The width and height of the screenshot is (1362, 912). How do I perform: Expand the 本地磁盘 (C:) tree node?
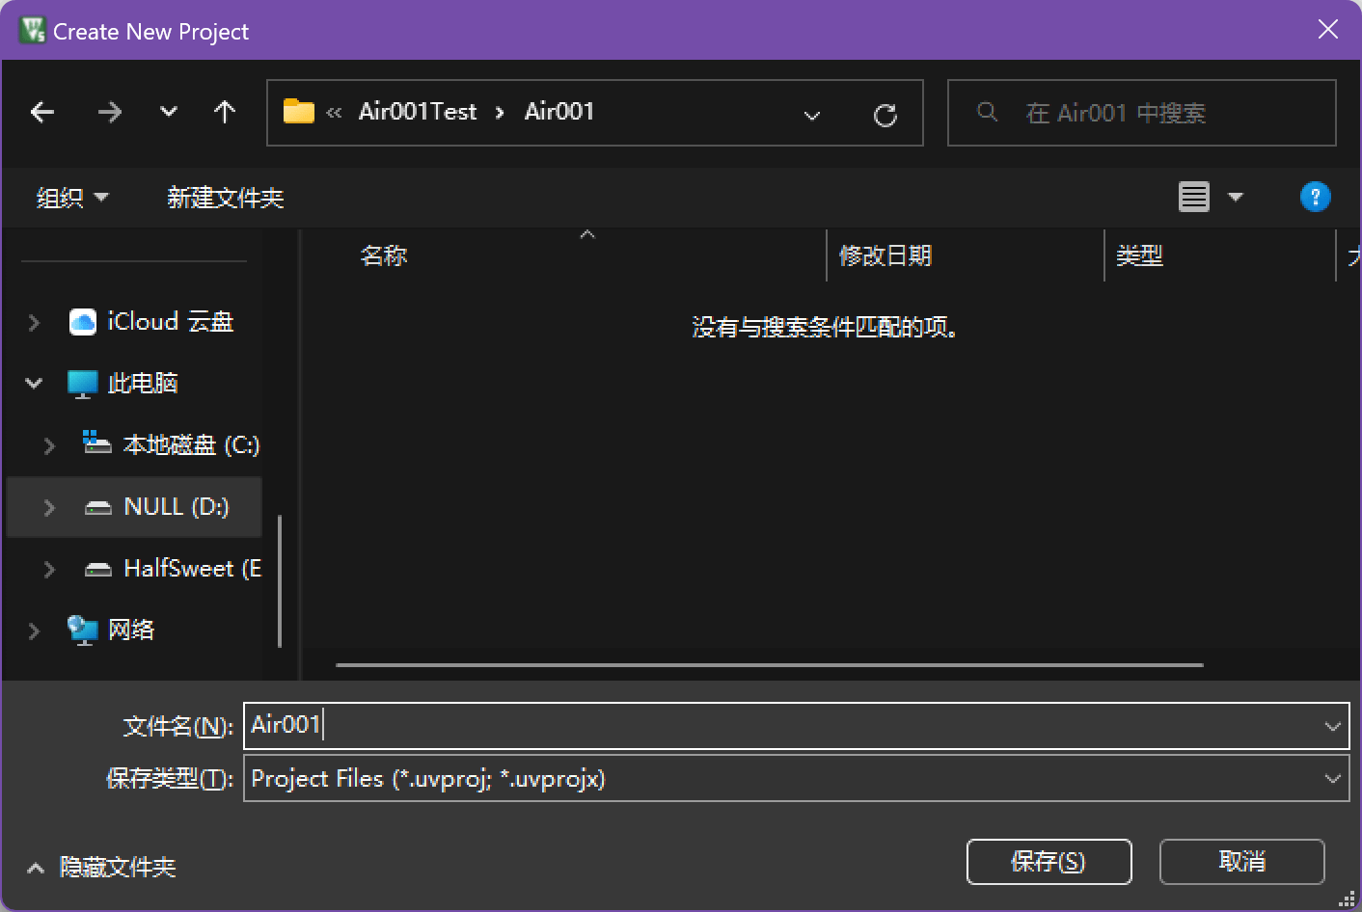[x=49, y=445]
